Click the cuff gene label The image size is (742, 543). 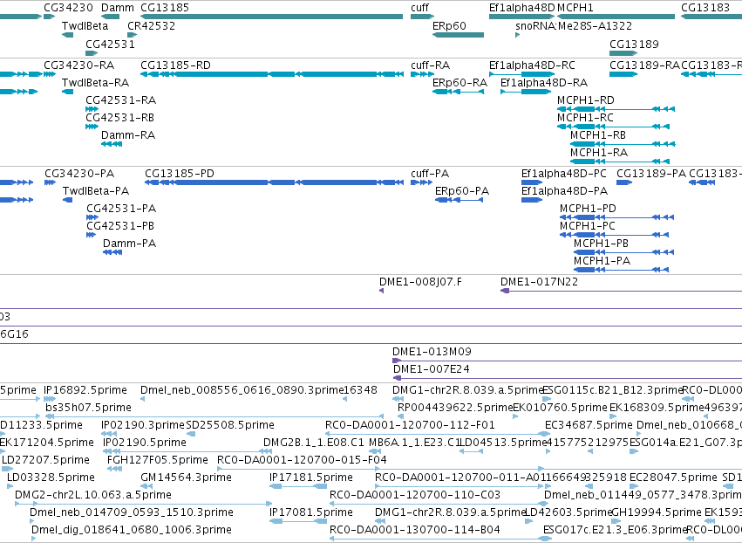pyautogui.click(x=419, y=8)
